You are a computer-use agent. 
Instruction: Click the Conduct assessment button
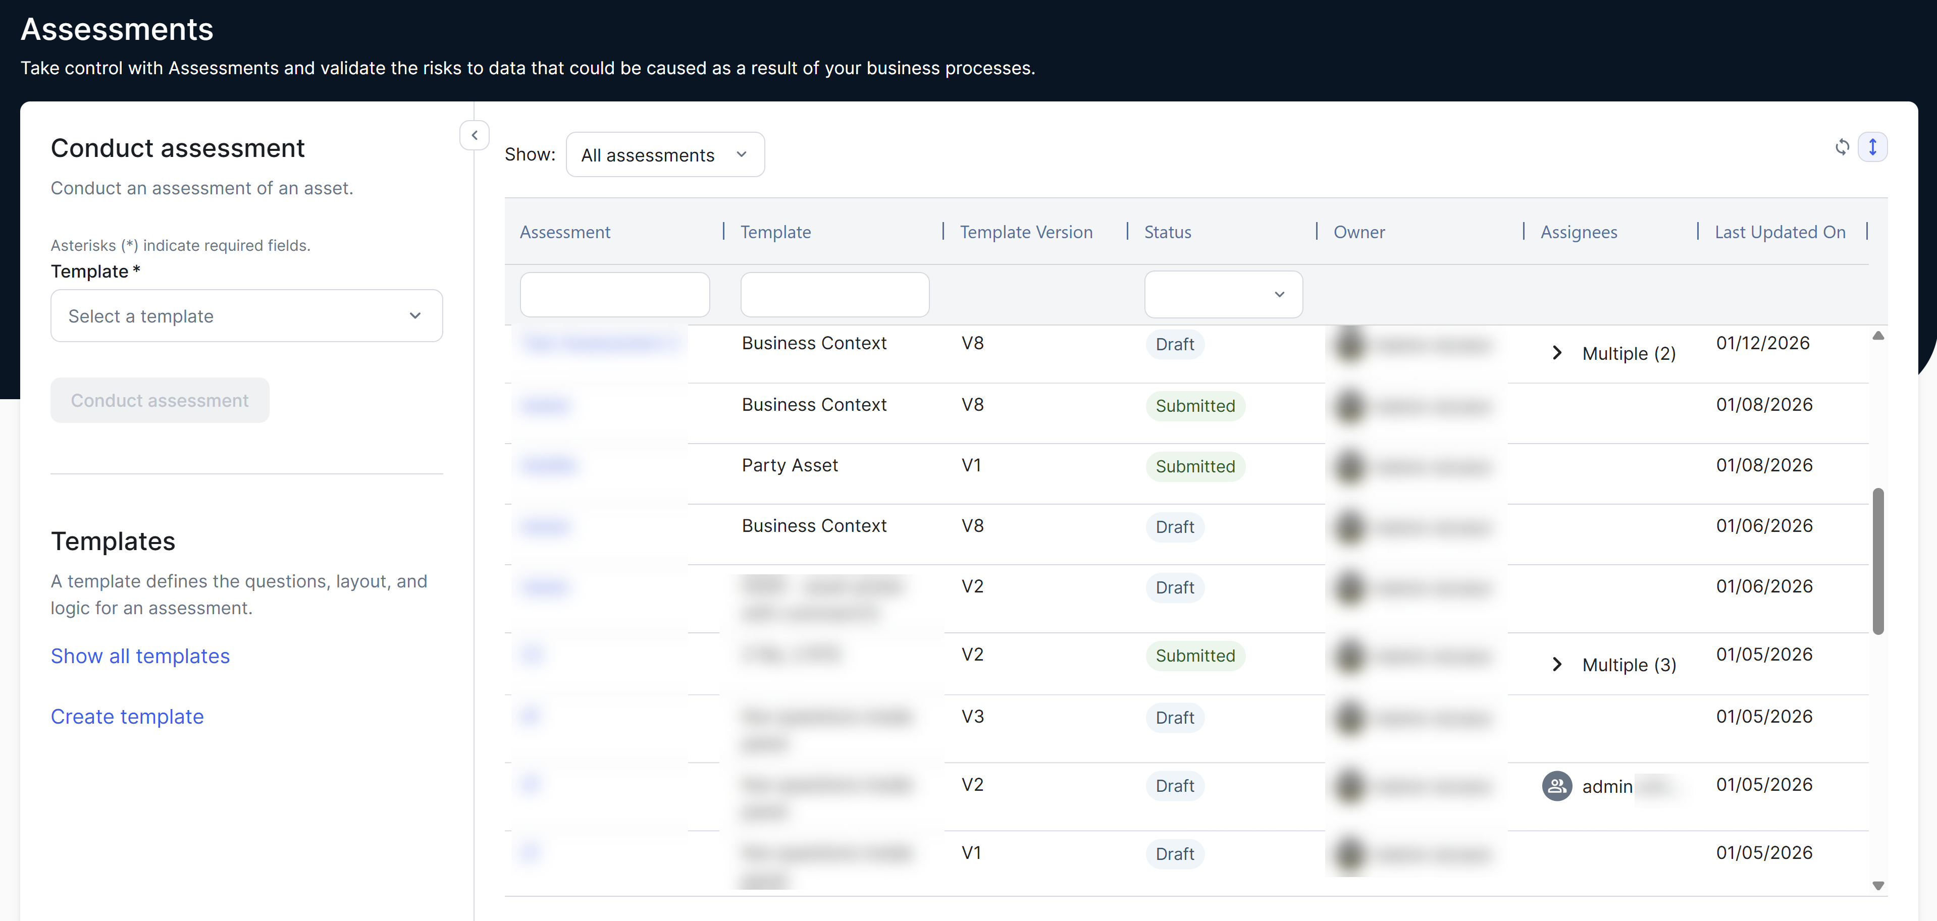(x=160, y=400)
